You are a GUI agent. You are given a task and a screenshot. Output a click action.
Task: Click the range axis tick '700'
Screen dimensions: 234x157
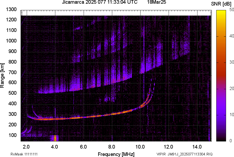(13, 72)
